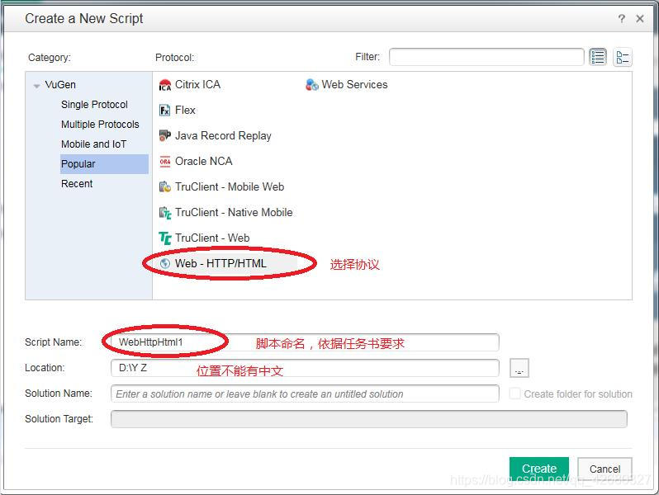Click the Cancel button
The width and height of the screenshot is (659, 495).
click(604, 469)
